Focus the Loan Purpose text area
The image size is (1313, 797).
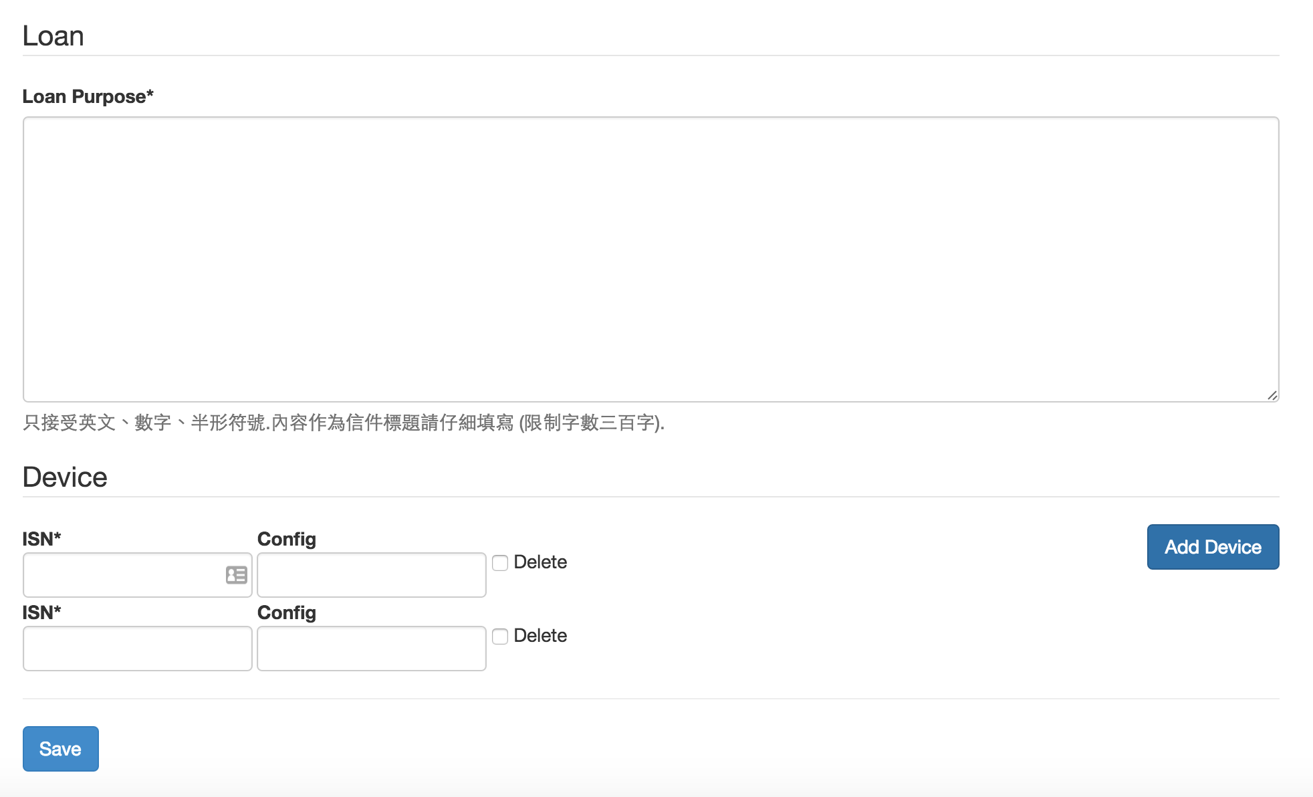pos(651,259)
